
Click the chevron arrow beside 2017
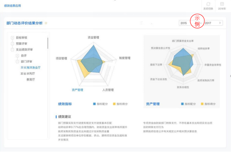[x=220, y=23]
